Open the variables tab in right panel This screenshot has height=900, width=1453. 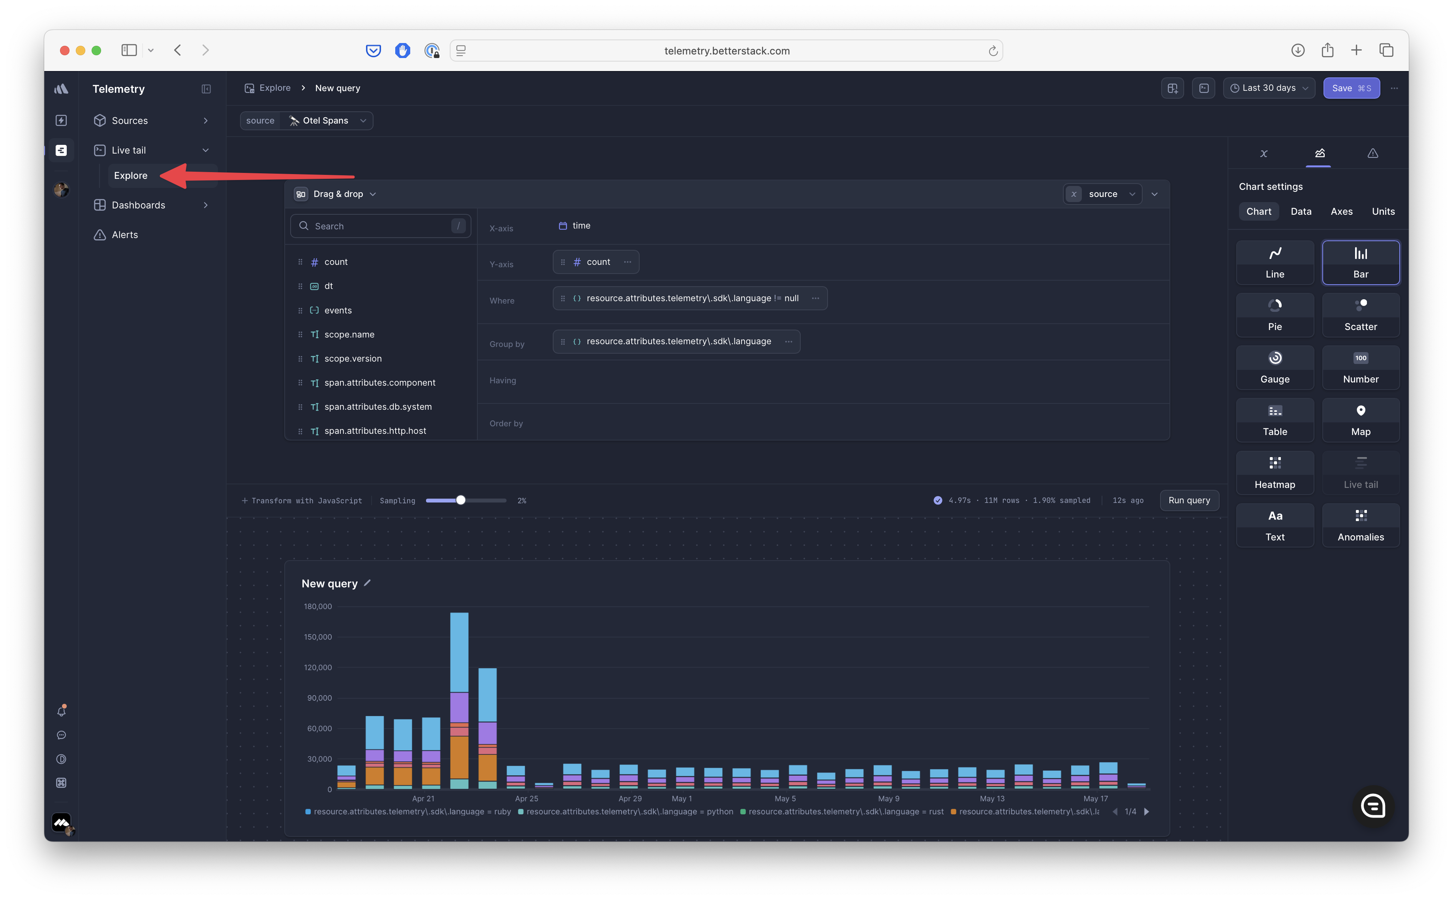pos(1264,154)
